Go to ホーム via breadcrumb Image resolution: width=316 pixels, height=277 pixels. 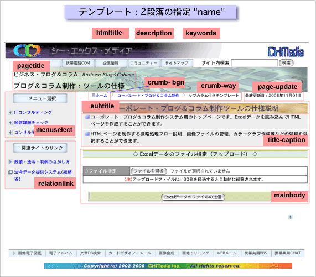(x=101, y=96)
